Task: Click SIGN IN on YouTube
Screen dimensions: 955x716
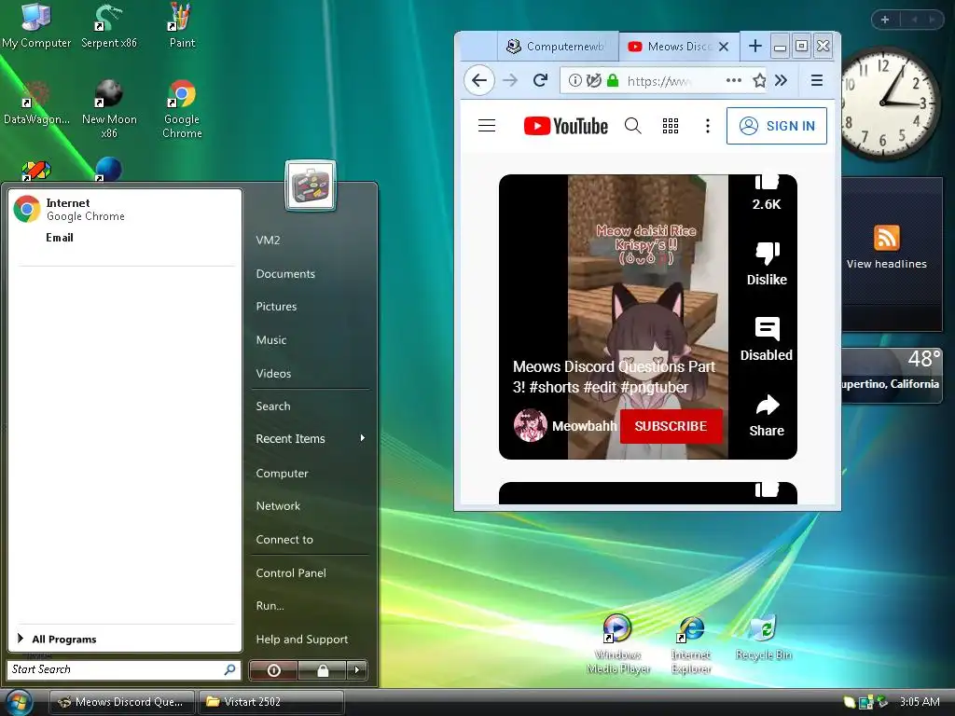Action: tap(777, 126)
